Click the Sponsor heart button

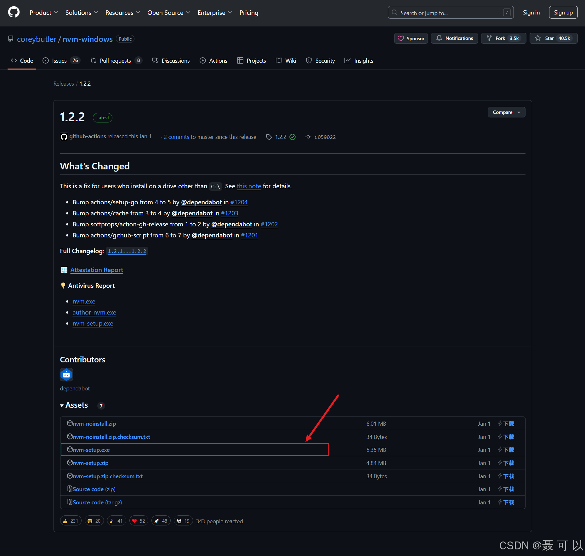point(411,38)
